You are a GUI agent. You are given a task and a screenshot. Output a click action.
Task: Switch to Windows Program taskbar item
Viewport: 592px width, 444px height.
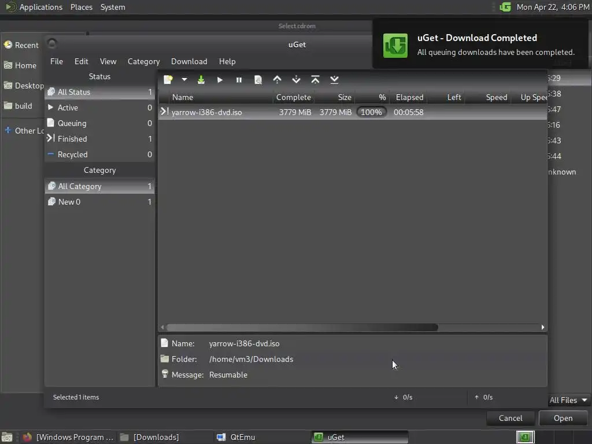[68, 437]
